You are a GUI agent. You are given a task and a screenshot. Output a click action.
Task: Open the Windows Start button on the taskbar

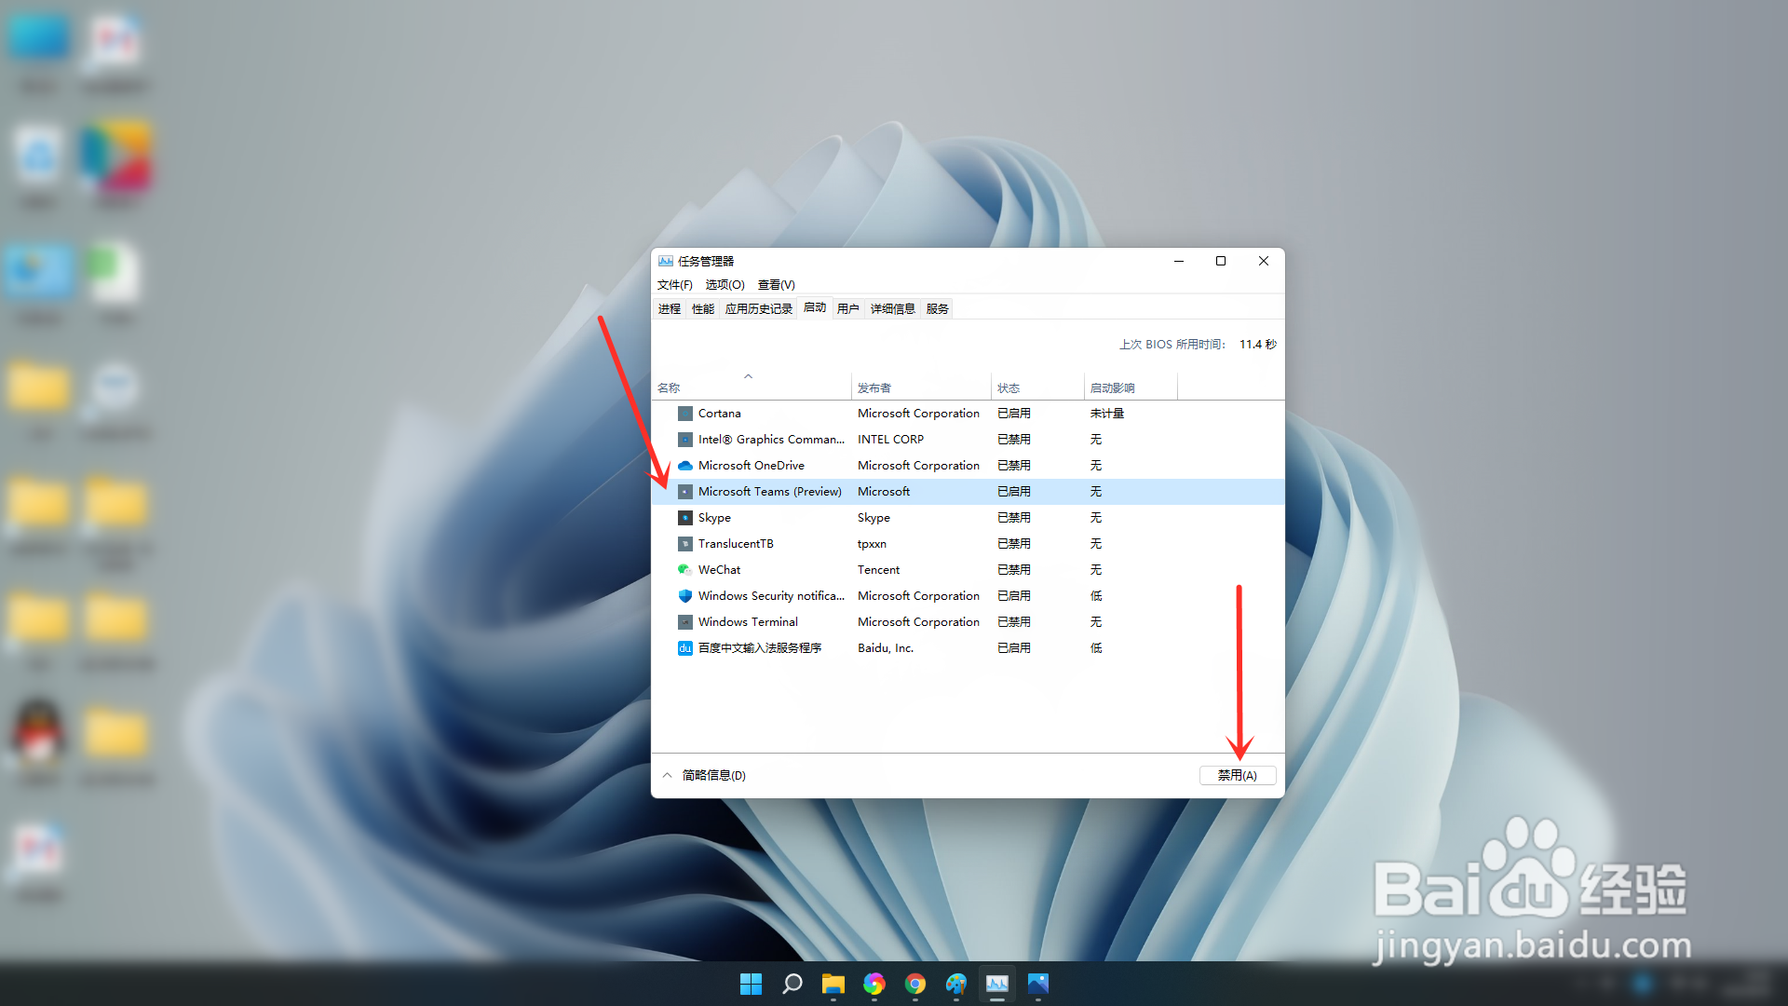pyautogui.click(x=751, y=984)
